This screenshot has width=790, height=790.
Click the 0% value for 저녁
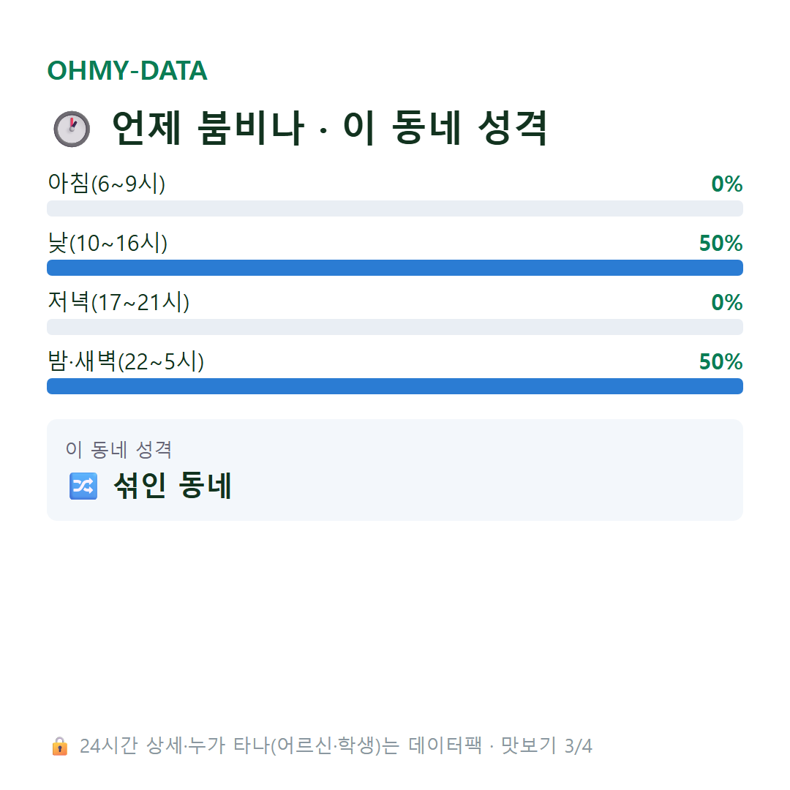click(x=726, y=303)
